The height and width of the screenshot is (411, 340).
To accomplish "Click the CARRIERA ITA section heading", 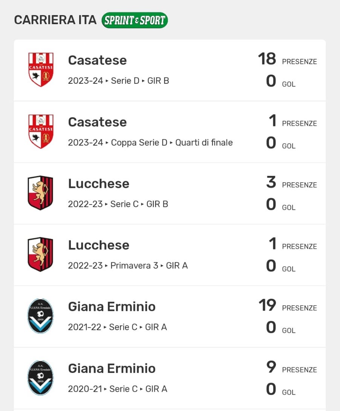I will tap(55, 20).
